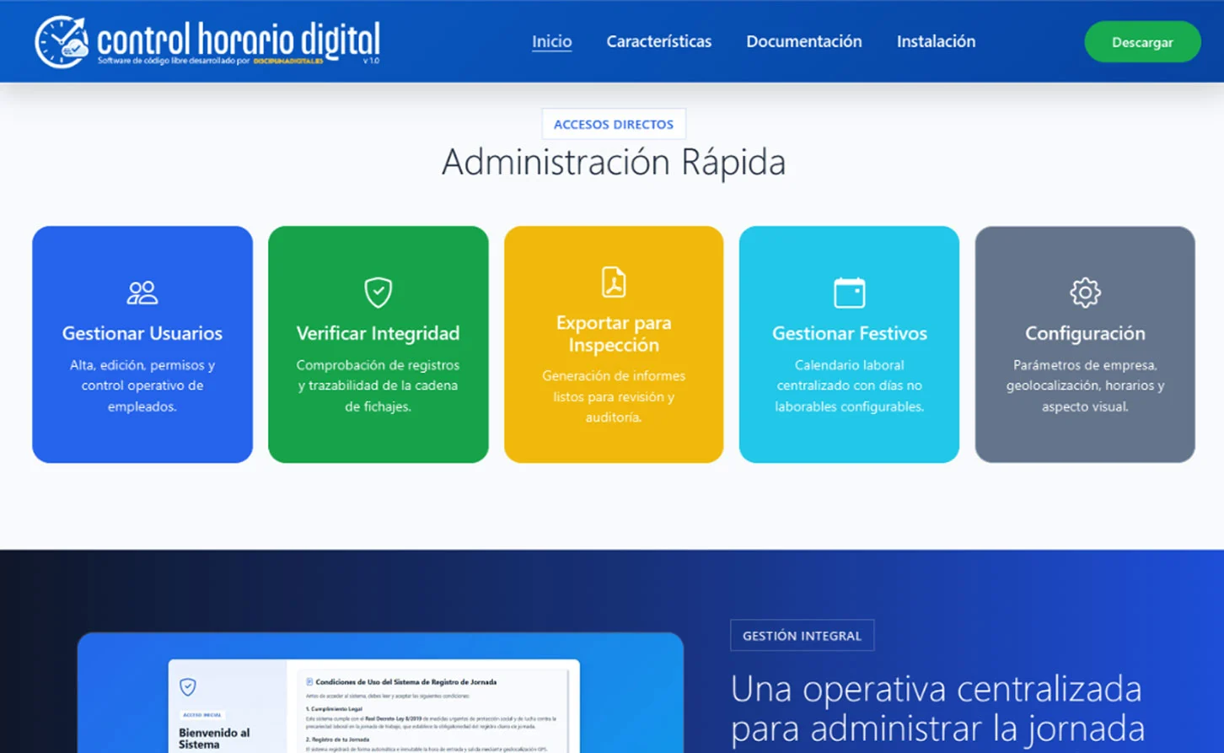The height and width of the screenshot is (753, 1224).
Task: Click DISCIPLINADIGITAL.ES developer text in logo
Action: 288,61
